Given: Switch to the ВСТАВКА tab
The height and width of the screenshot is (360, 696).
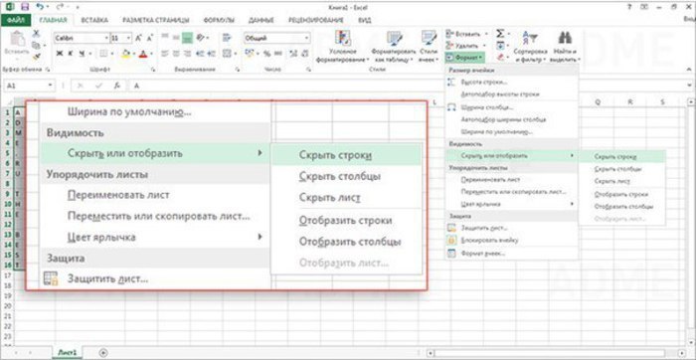Looking at the screenshot, I should tap(94, 20).
